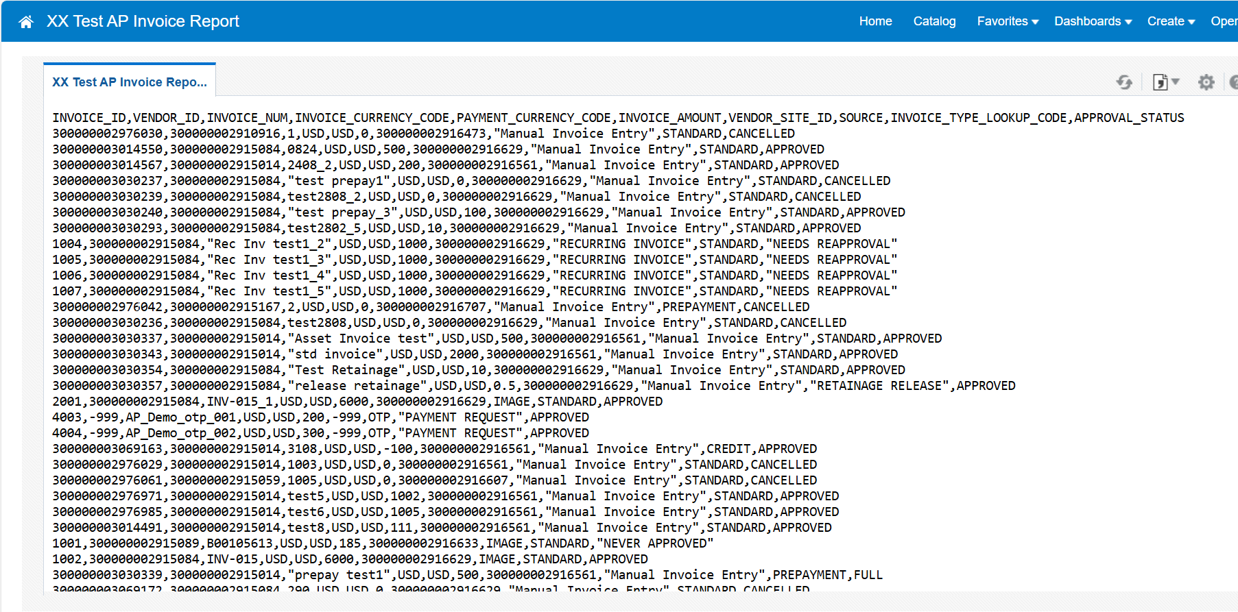Click the row starting 1005 Rec Inv test1_3
1238x612 pixels.
pos(475,260)
